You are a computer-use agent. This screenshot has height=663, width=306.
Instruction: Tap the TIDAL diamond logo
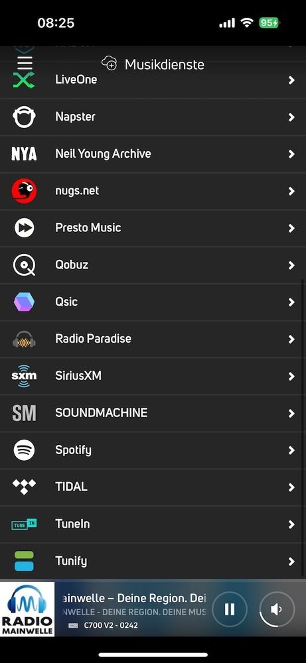click(x=24, y=487)
